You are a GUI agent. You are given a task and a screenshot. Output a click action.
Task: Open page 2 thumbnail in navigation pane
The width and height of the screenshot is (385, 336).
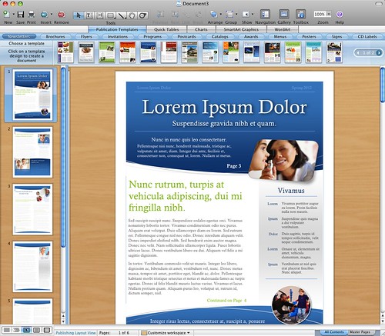point(32,151)
